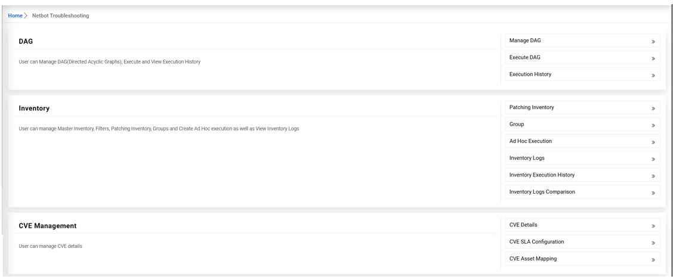
Task: Open the Execution History link
Action: (x=530, y=75)
